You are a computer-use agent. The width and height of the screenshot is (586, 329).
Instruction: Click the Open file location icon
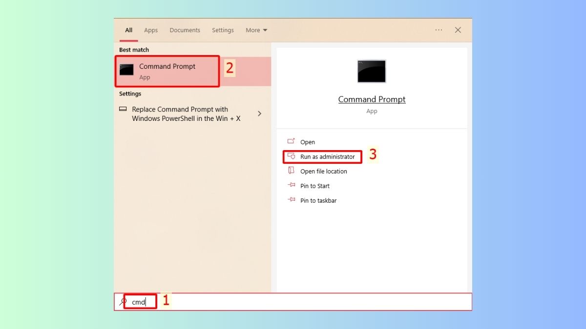tap(291, 171)
